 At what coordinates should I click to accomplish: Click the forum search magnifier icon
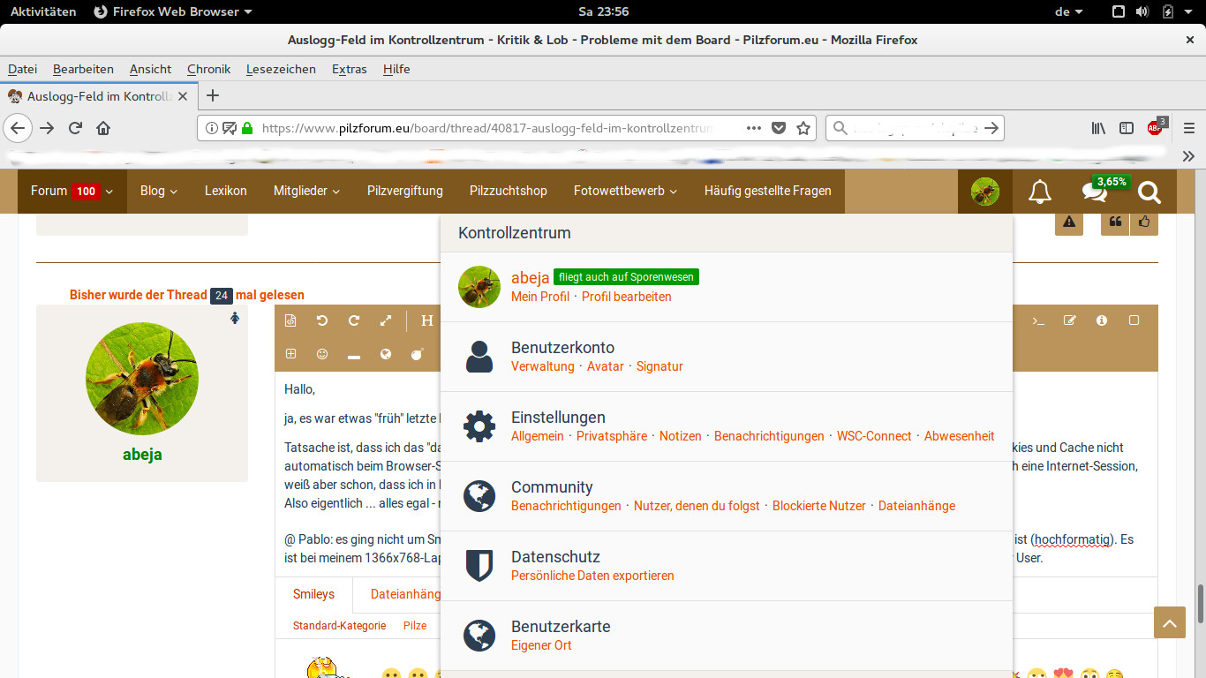click(x=1149, y=192)
